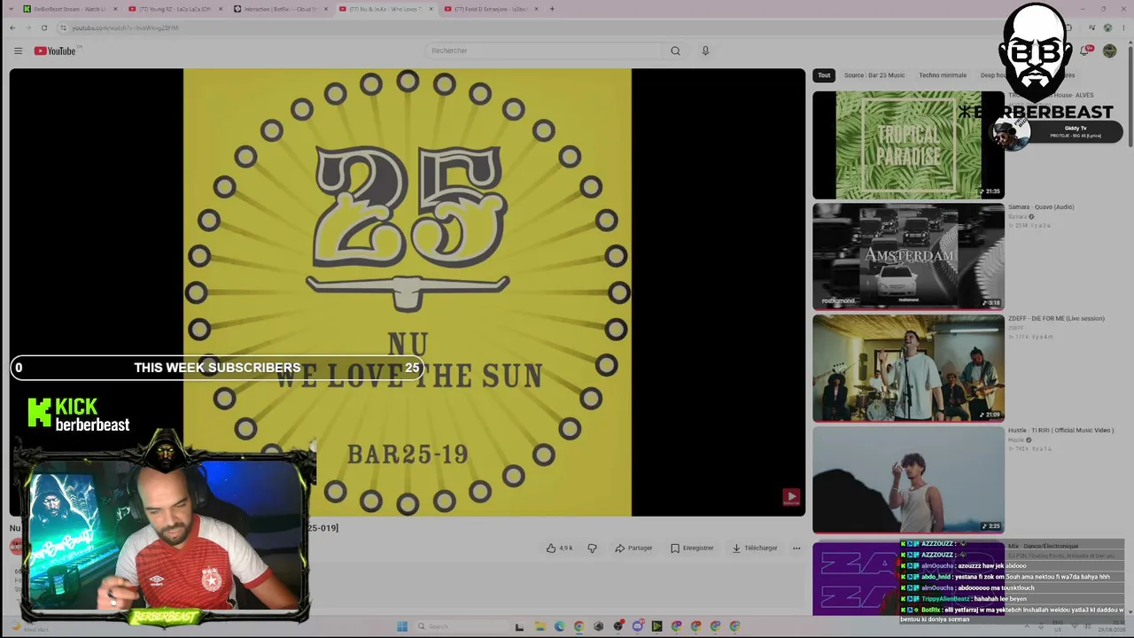Switch to the Young RZ tab

pos(175,9)
